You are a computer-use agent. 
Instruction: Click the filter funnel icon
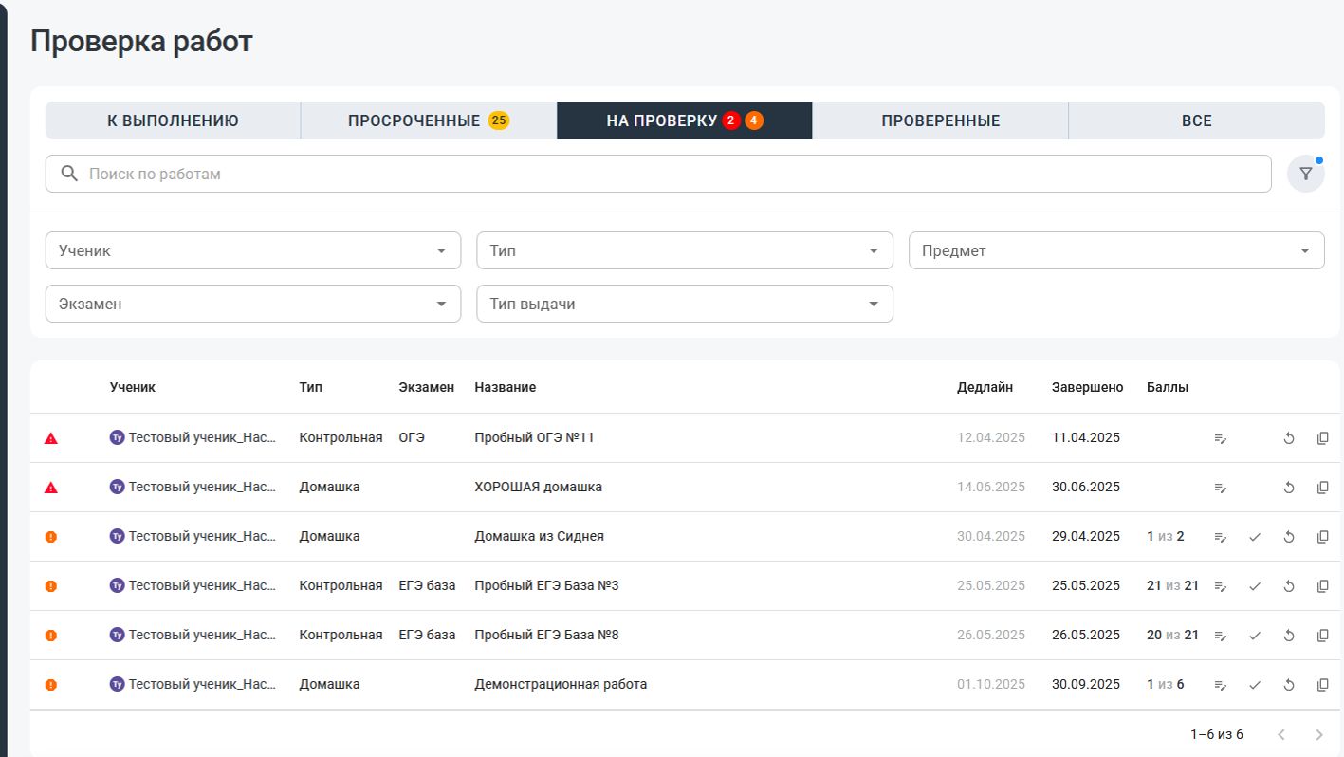click(1305, 175)
